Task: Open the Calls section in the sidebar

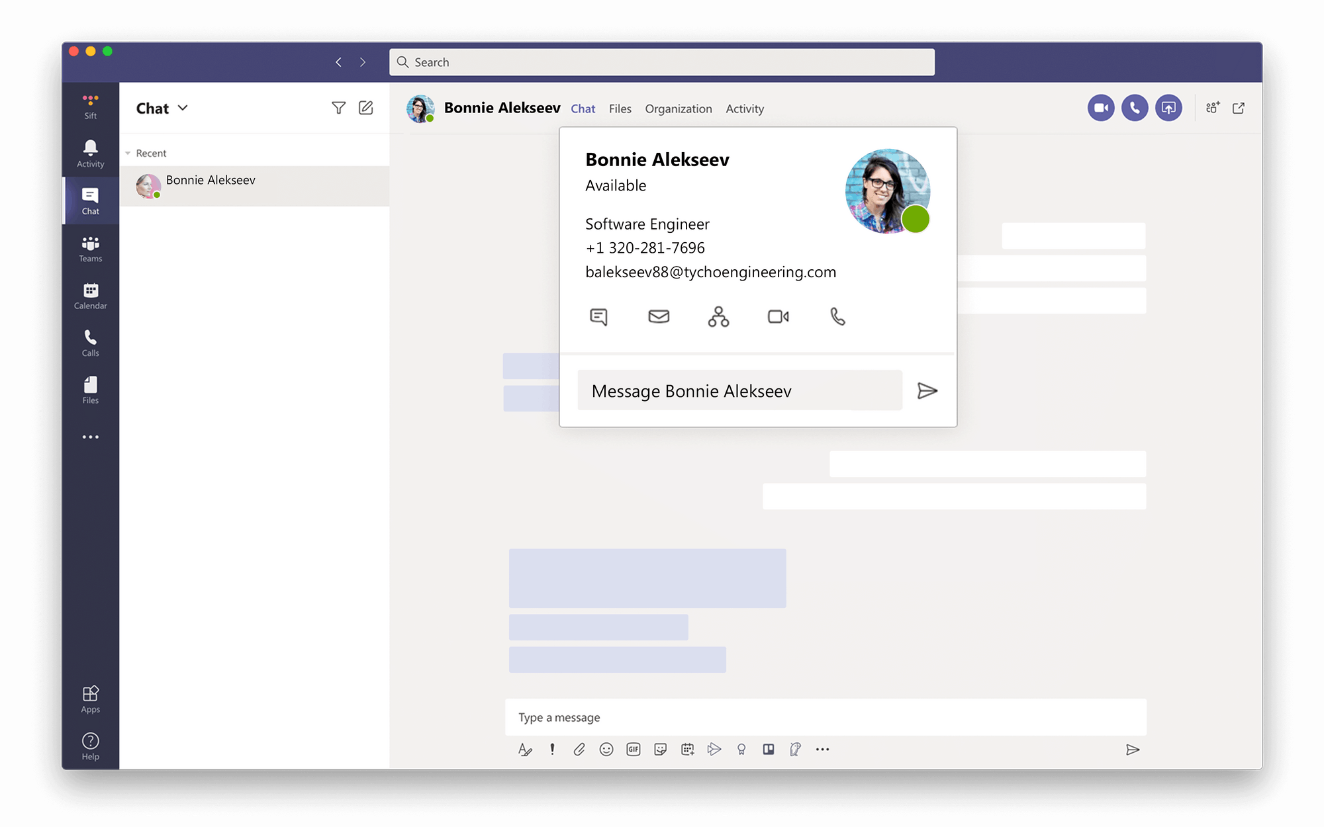Action: point(89,343)
